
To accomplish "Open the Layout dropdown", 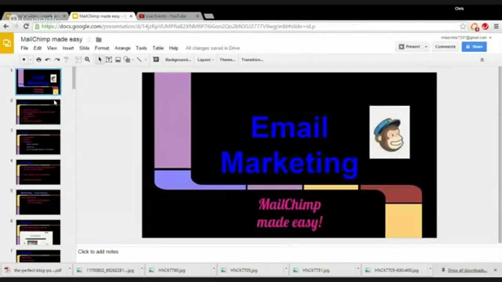I will (x=206, y=60).
